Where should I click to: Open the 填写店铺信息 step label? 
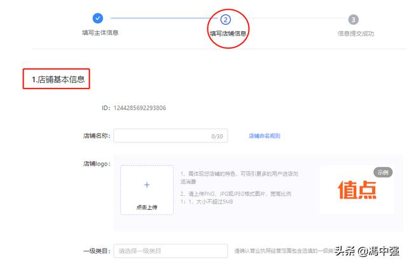[x=228, y=34]
